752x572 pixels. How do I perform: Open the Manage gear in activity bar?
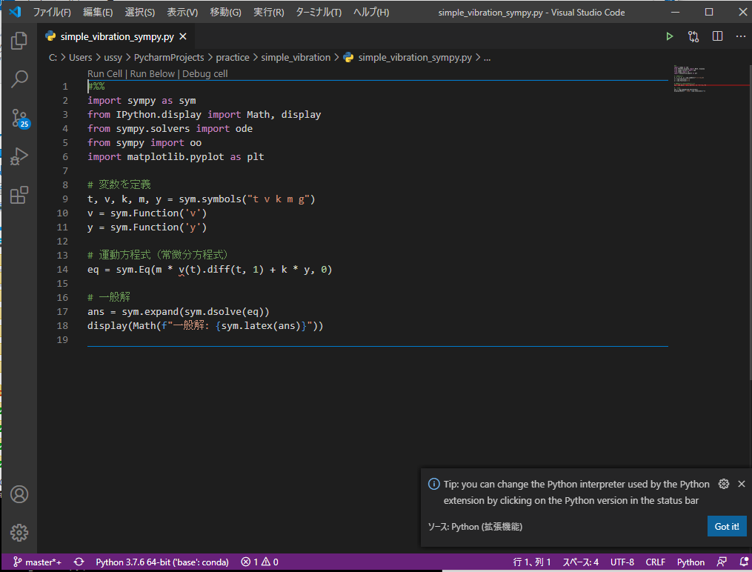point(19,532)
